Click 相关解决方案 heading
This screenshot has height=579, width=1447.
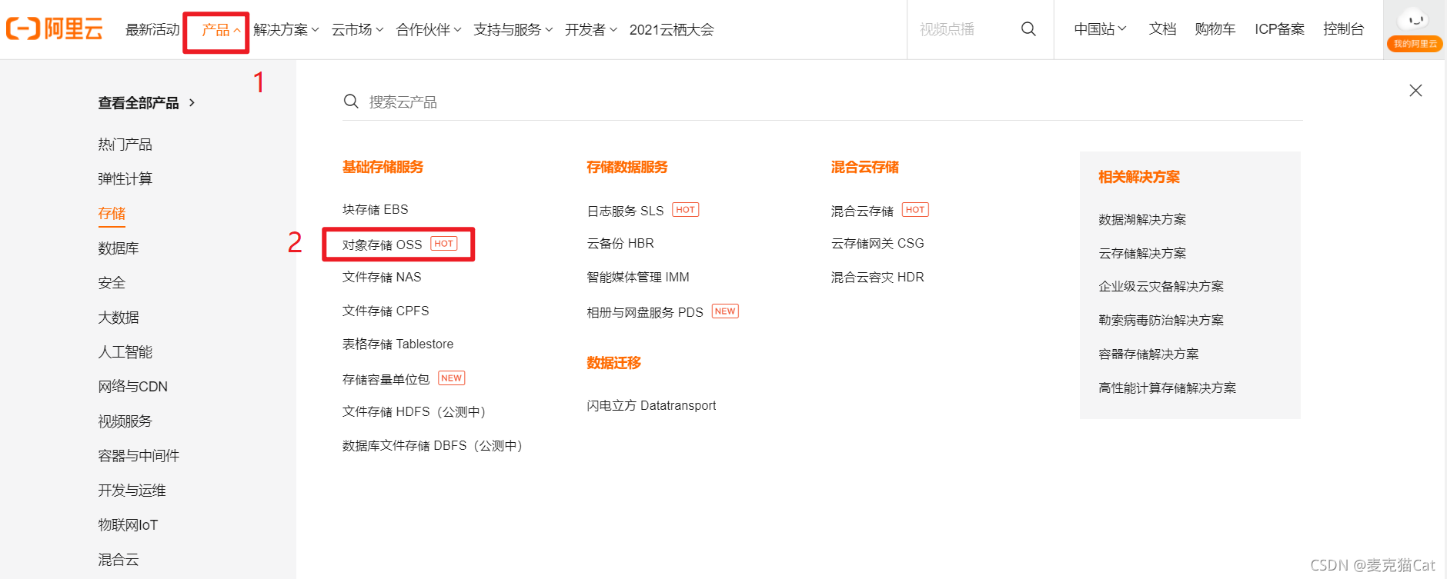1139,178
